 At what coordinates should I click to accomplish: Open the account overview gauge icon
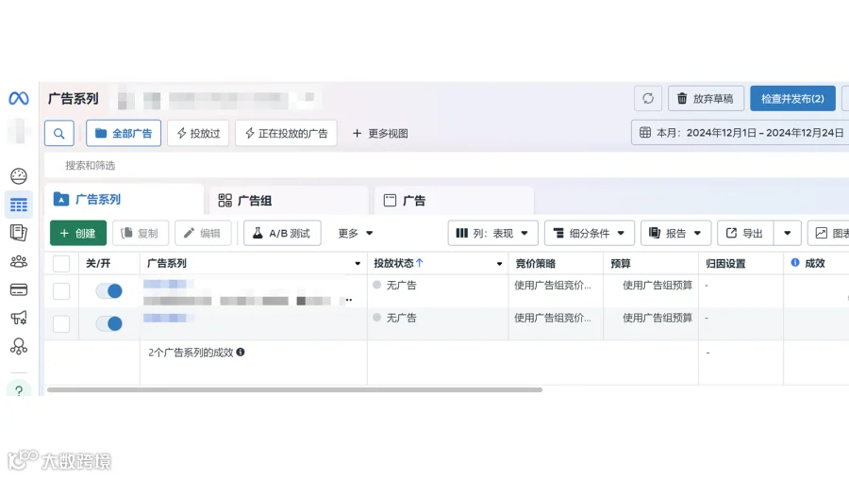tap(19, 175)
